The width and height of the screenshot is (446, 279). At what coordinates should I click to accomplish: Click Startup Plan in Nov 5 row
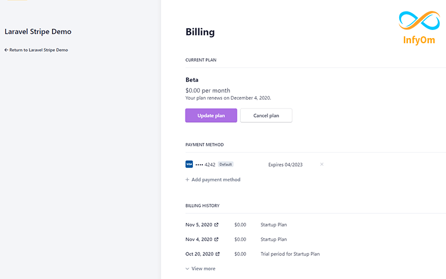274,225
